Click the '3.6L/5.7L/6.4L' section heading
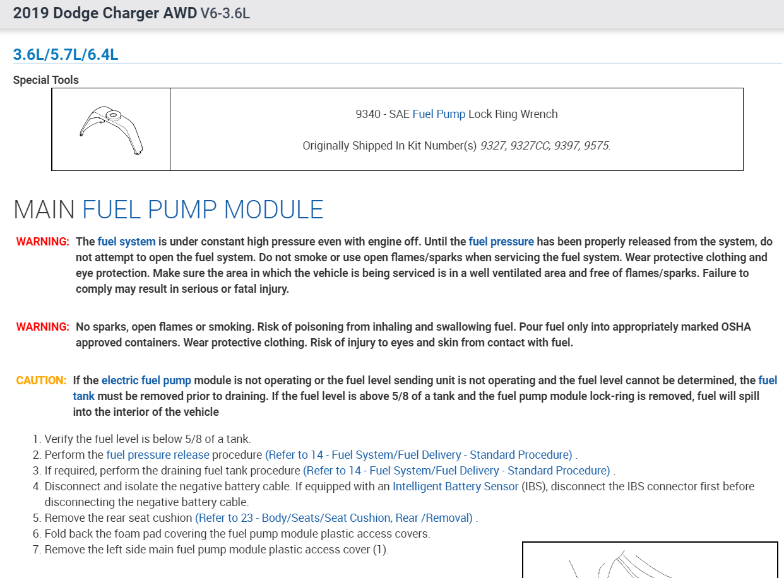The height and width of the screenshot is (578, 784). (66, 54)
